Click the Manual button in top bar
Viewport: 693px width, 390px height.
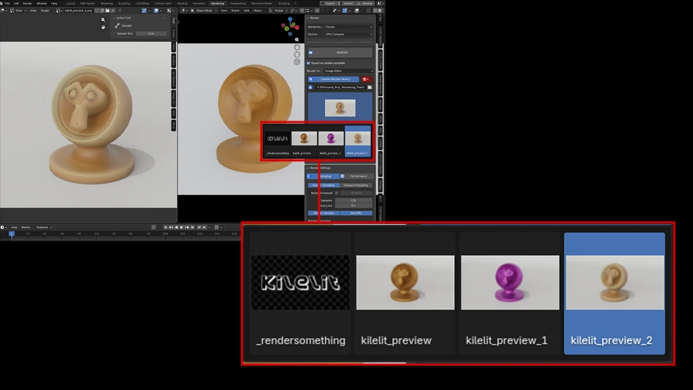click(x=365, y=3)
